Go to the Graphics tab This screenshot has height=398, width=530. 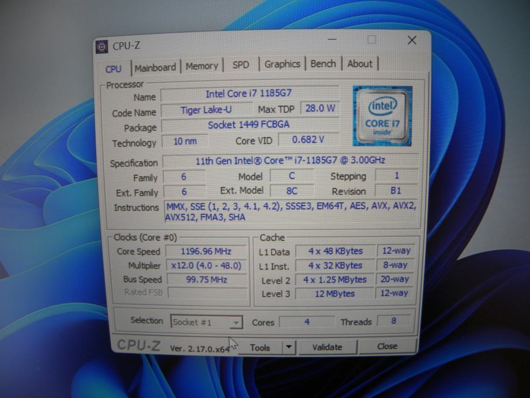click(282, 64)
